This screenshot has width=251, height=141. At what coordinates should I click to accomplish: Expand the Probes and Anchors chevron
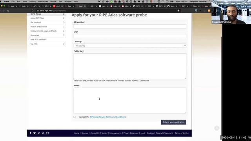point(64,27)
